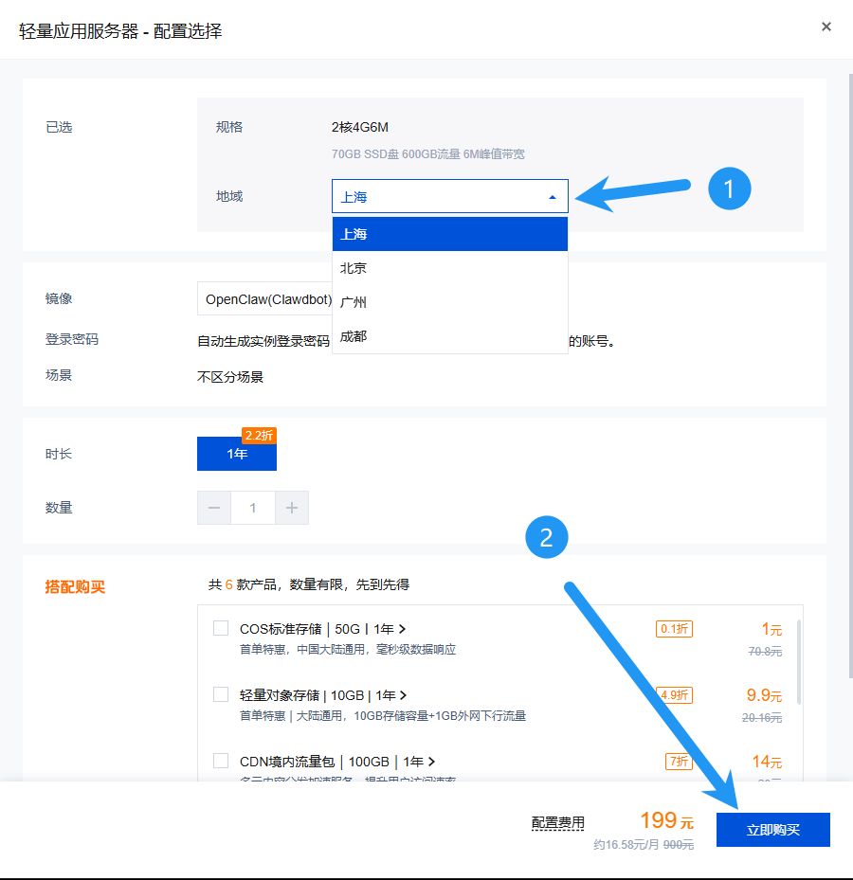This screenshot has height=880, width=853.
Task: Expand 轻量对象存储 details chevron
Action: click(405, 695)
